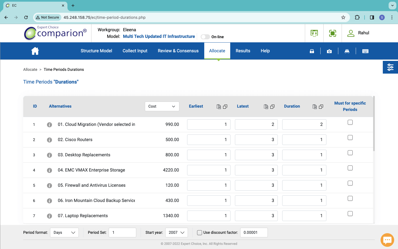Click the copy icon next to Latest

tap(272, 107)
